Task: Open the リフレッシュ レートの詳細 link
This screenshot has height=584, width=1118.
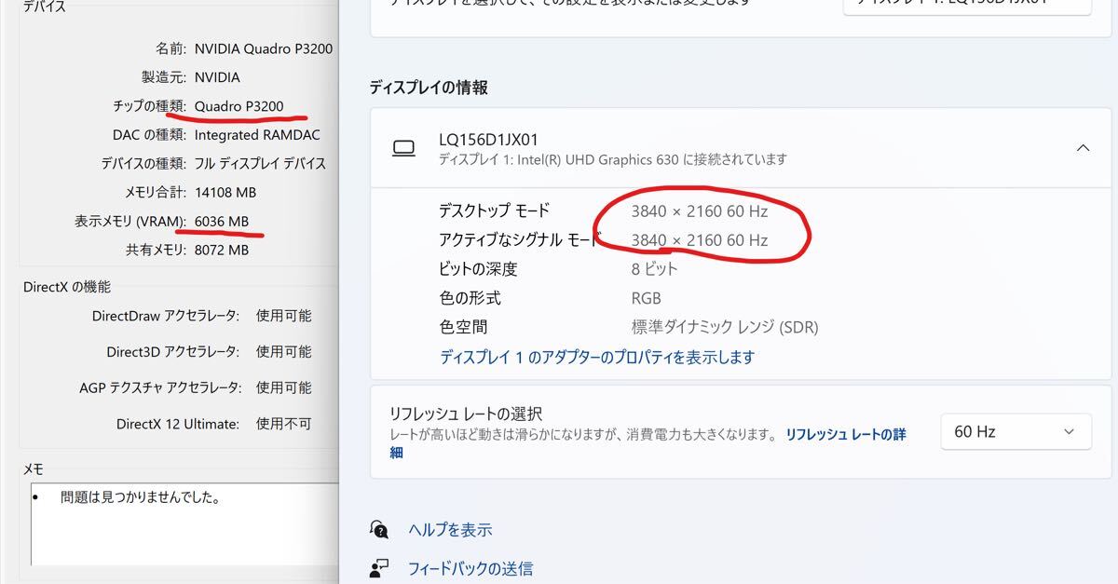Action: coord(845,434)
